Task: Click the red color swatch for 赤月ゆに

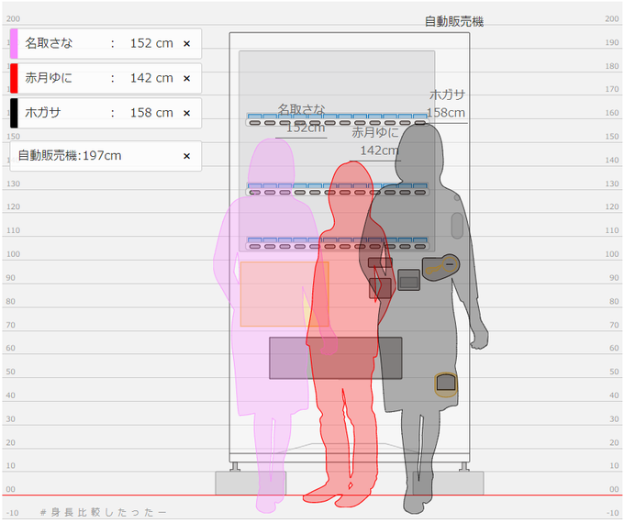Action: pos(14,78)
